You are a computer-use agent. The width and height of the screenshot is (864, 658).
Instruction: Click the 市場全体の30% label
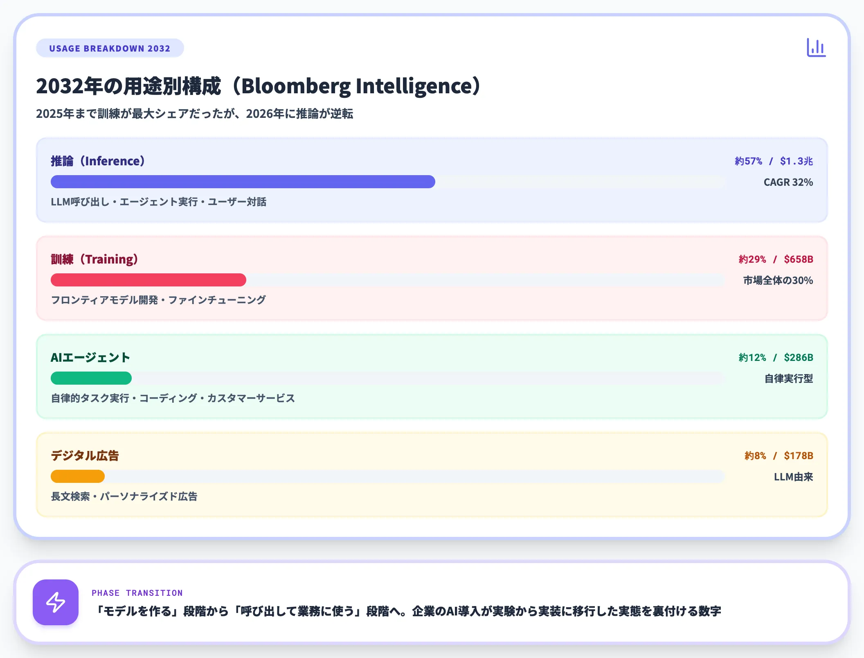click(778, 280)
